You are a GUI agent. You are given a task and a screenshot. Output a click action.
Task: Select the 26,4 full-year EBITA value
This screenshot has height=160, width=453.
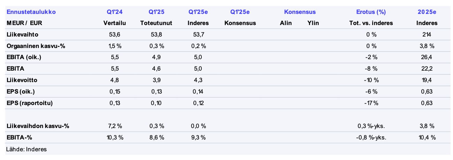pos(427,57)
